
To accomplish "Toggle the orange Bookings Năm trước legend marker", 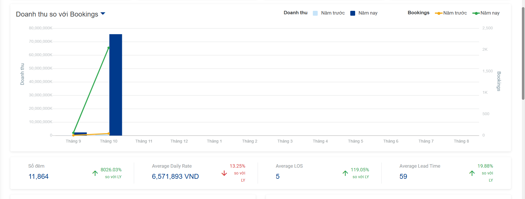I will coord(439,13).
